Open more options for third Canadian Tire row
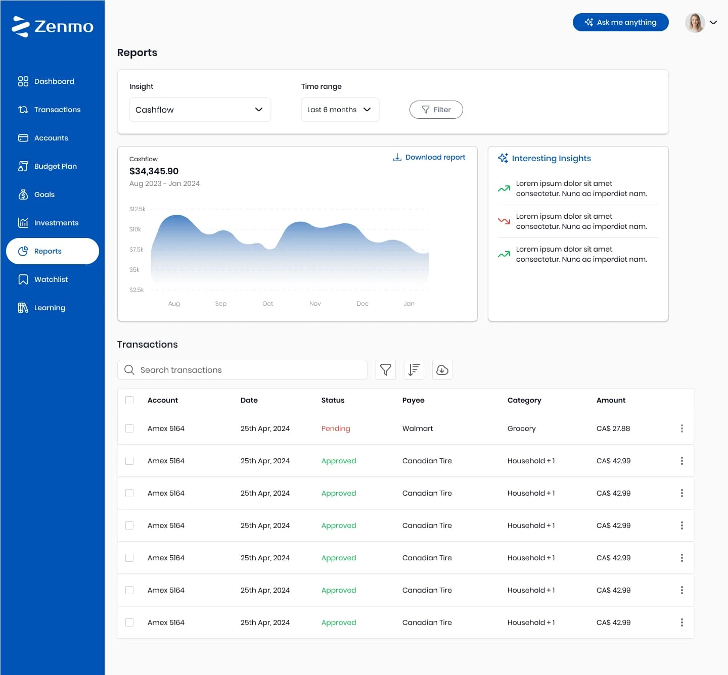This screenshot has width=728, height=675. (x=682, y=525)
